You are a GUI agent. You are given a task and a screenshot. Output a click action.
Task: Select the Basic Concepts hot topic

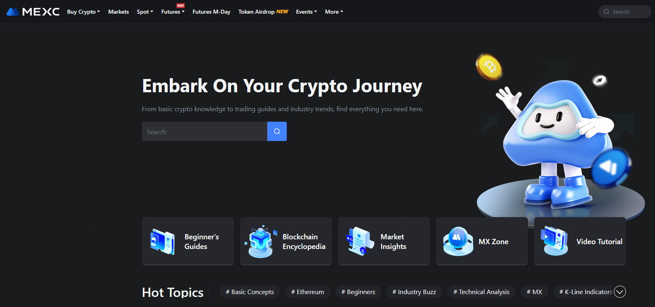[x=250, y=292]
